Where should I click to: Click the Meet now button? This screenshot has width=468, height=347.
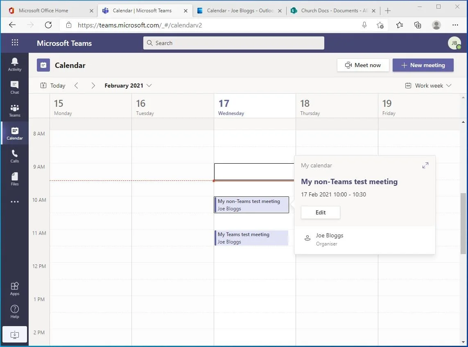pos(363,65)
